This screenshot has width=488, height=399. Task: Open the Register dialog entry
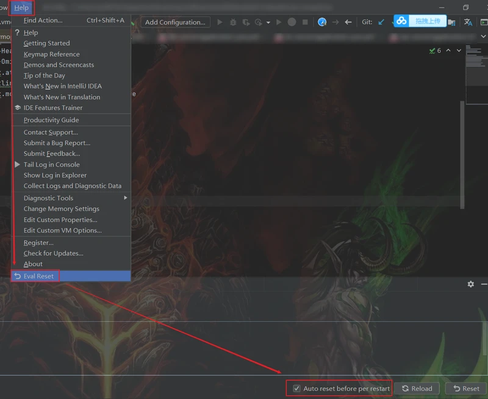71,242
